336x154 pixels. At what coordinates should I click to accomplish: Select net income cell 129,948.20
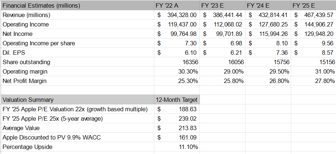point(314,34)
